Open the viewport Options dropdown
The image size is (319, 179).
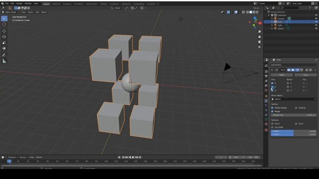point(257,8)
